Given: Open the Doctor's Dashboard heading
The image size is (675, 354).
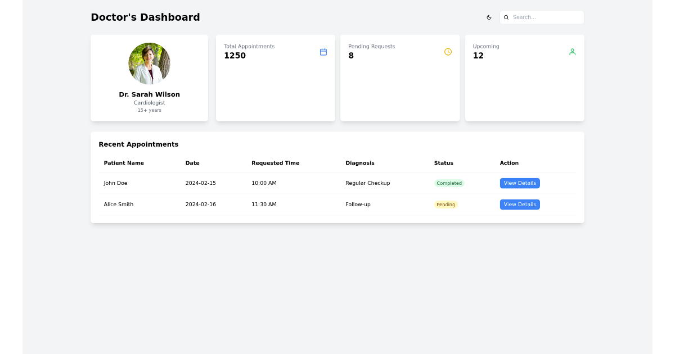Looking at the screenshot, I should point(145,17).
